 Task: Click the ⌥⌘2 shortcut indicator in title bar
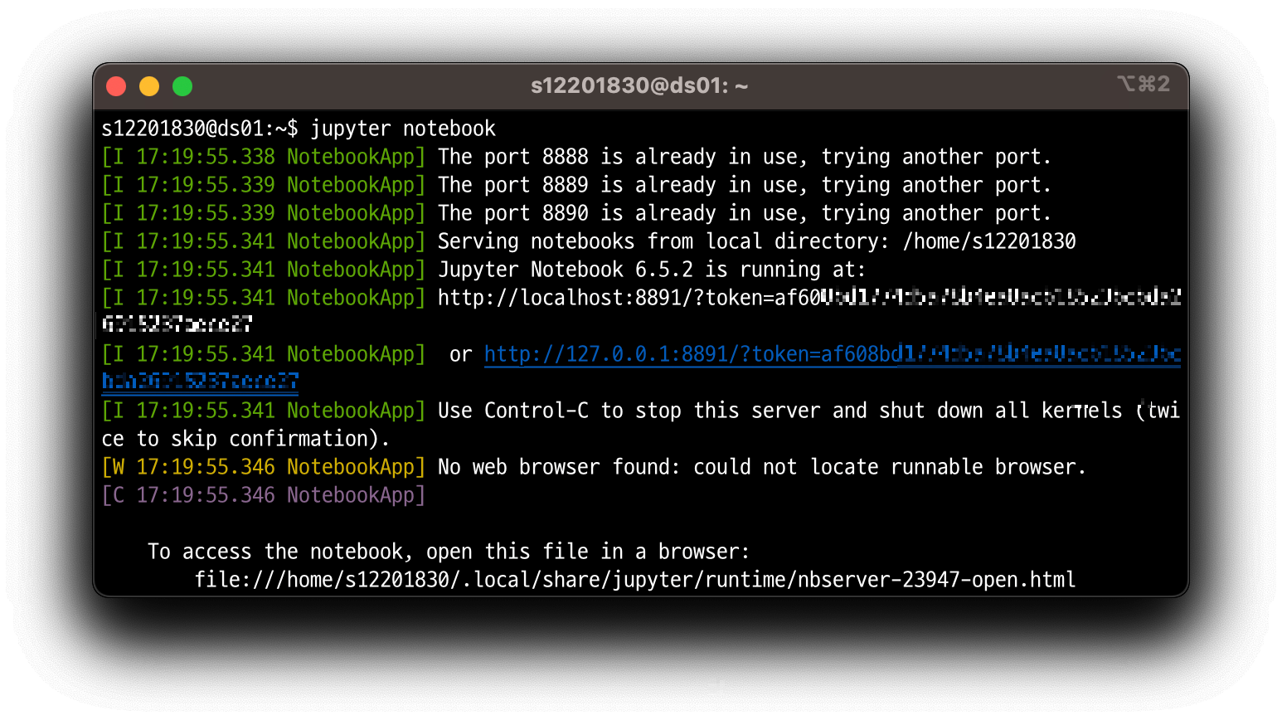click(x=1144, y=84)
